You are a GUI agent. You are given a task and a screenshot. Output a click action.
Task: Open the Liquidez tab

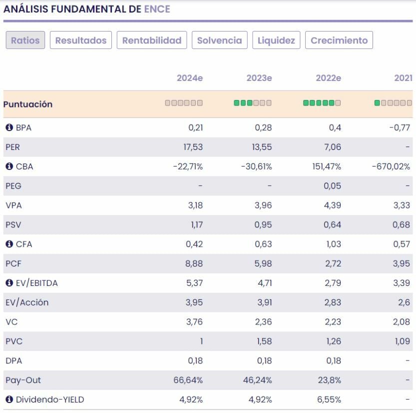pyautogui.click(x=276, y=40)
